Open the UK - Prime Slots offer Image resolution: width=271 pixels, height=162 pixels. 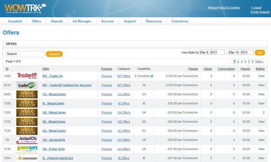53,149
